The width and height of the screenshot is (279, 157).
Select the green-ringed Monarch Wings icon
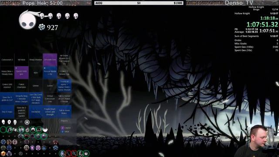click(x=21, y=130)
